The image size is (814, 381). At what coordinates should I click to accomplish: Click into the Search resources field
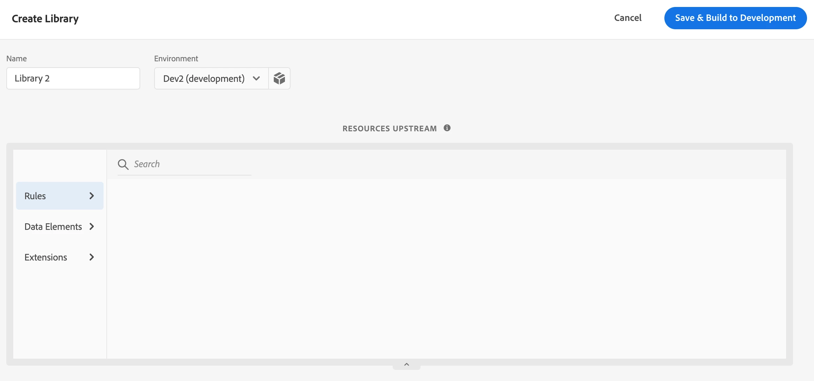point(192,164)
